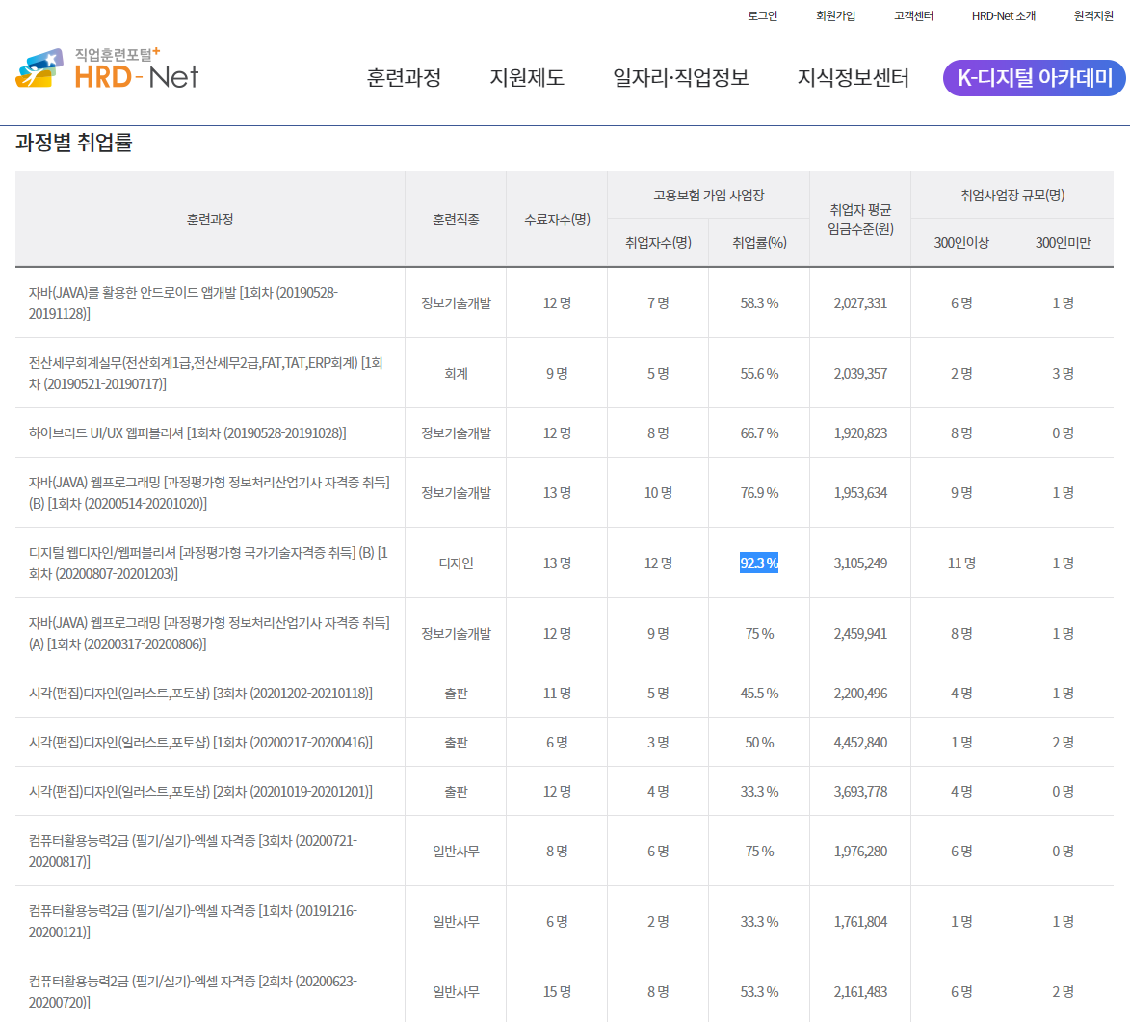Viewport: 1130px width, 1022px height.
Task: Open the 로그인 link
Action: [762, 15]
